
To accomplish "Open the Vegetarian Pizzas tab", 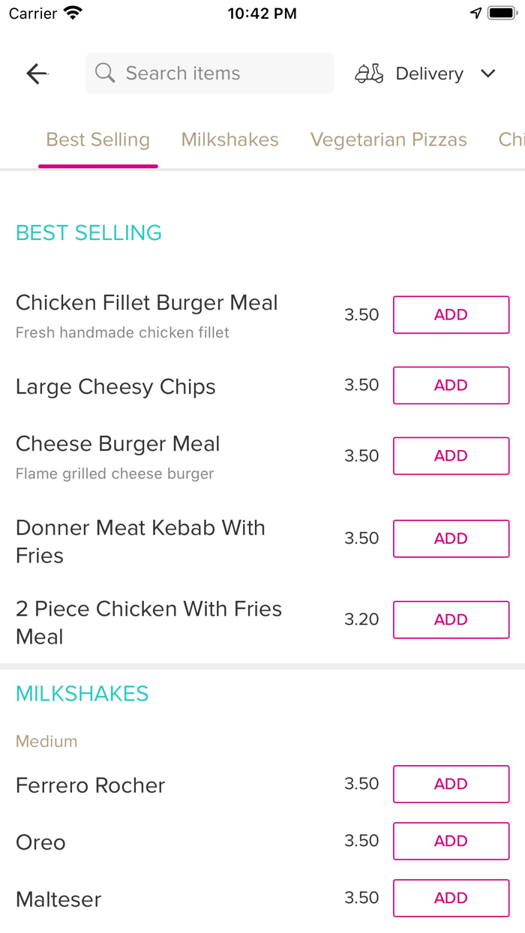I will 388,139.
